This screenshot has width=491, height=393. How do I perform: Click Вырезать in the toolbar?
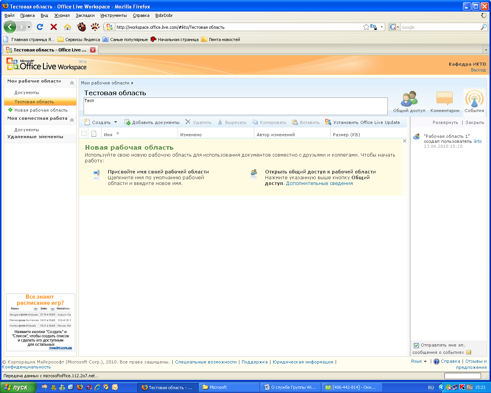[x=232, y=122]
